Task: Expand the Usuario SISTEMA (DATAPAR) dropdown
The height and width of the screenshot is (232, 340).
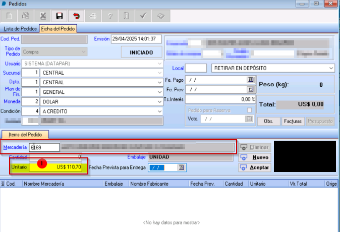Action: point(159,64)
